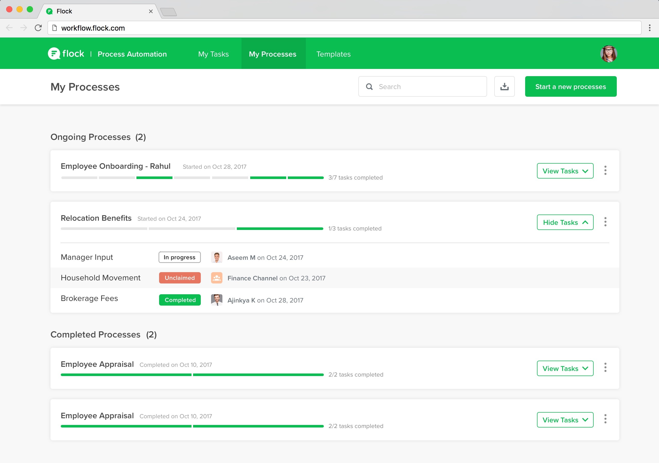659x463 pixels.
Task: Click the Employee Onboarding - Rahul title
Action: click(x=116, y=166)
